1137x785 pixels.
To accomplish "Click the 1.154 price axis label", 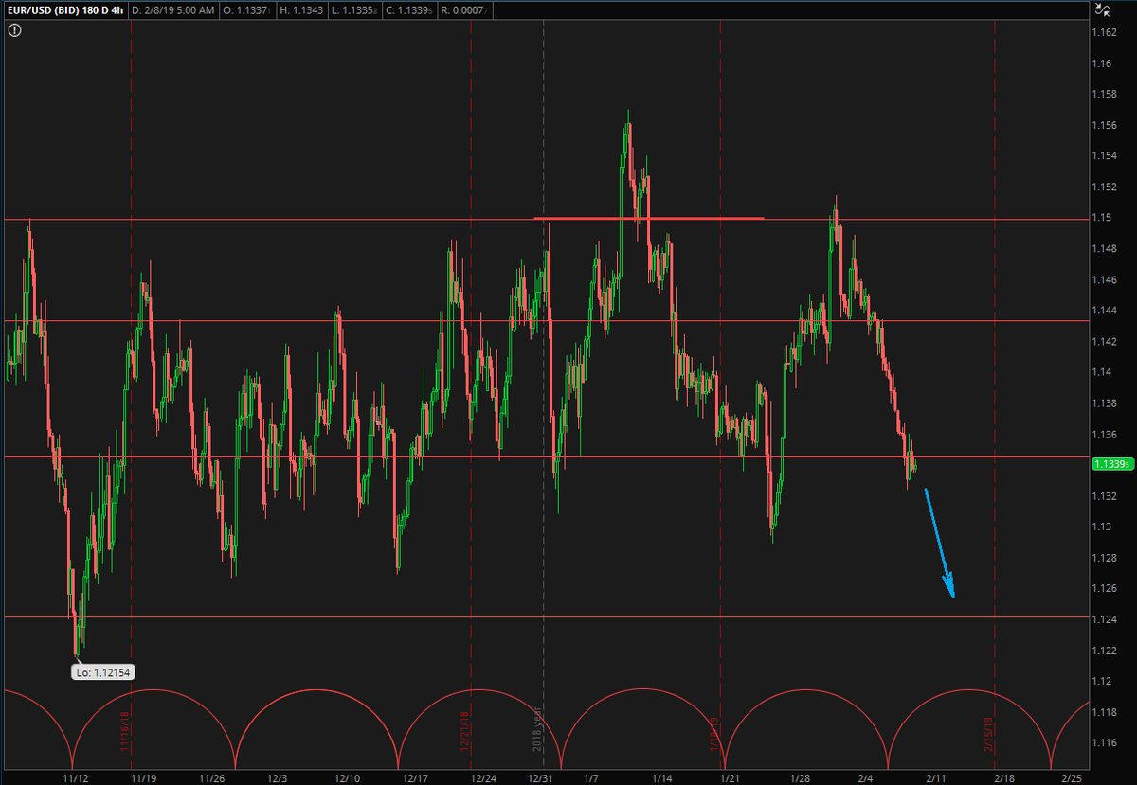I will click(1104, 156).
